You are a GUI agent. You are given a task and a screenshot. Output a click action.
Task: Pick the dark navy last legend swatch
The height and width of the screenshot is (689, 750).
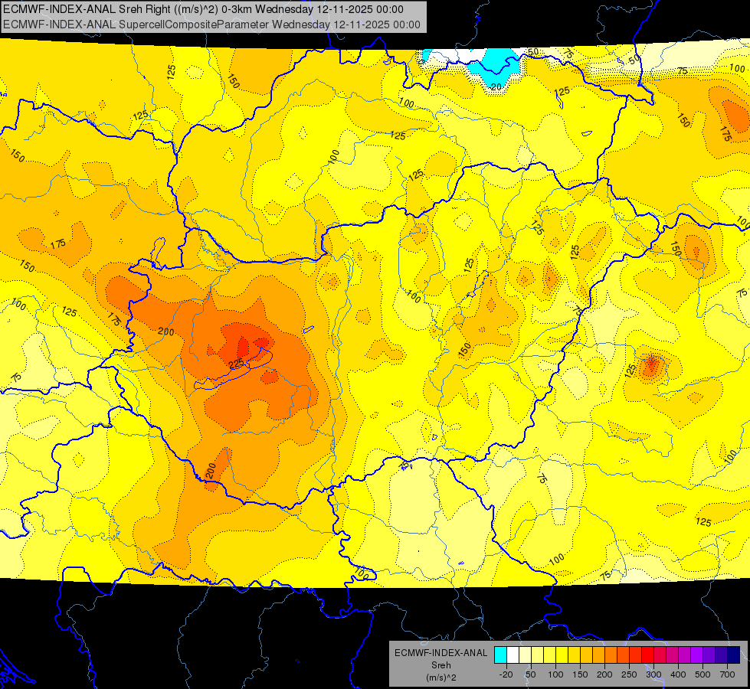click(x=734, y=655)
